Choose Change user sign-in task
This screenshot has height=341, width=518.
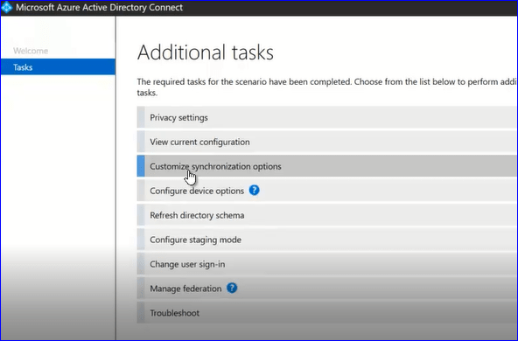(327, 264)
